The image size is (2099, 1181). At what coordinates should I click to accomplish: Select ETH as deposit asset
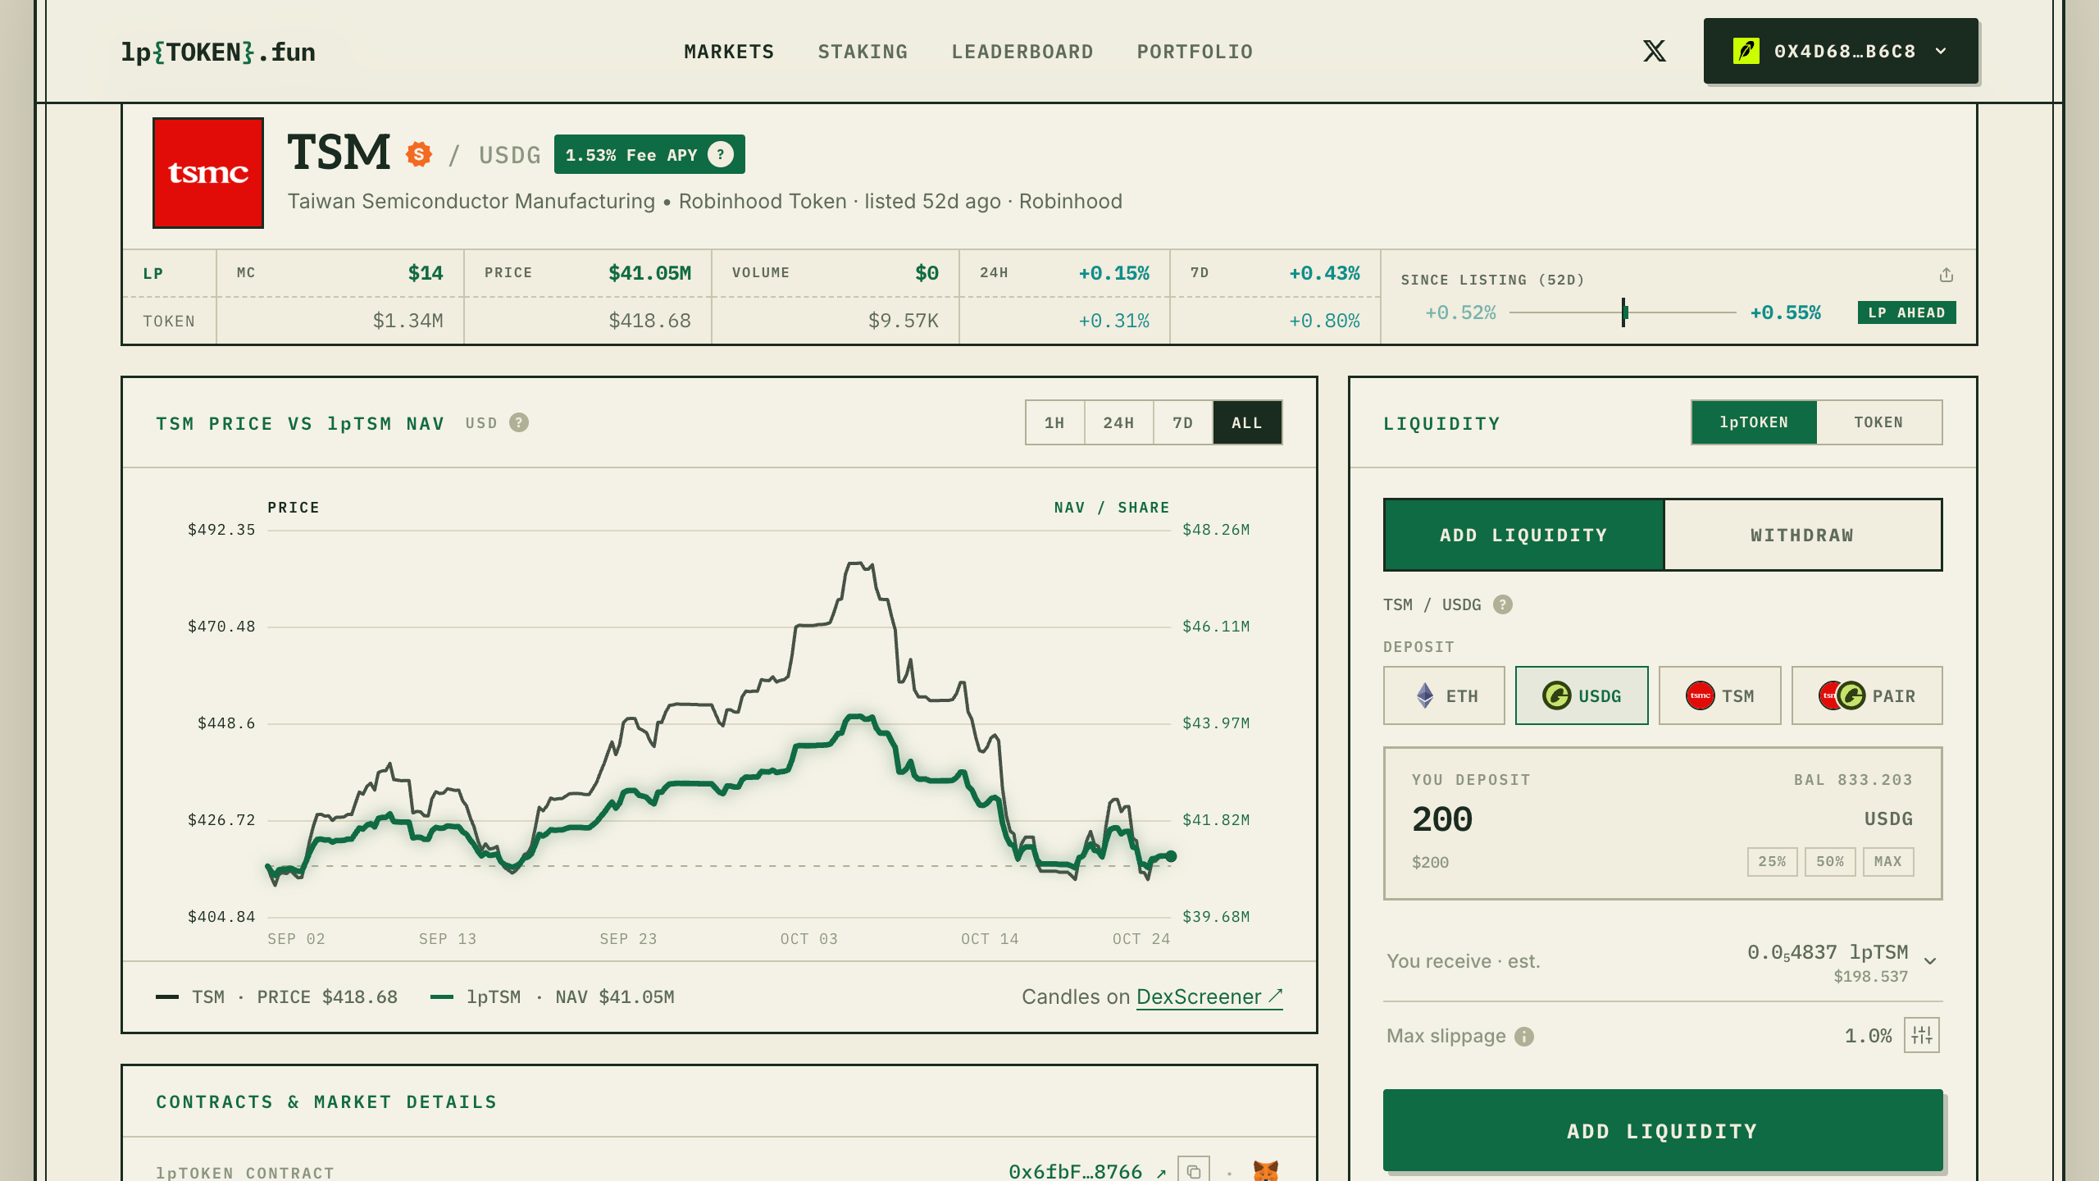(1444, 695)
